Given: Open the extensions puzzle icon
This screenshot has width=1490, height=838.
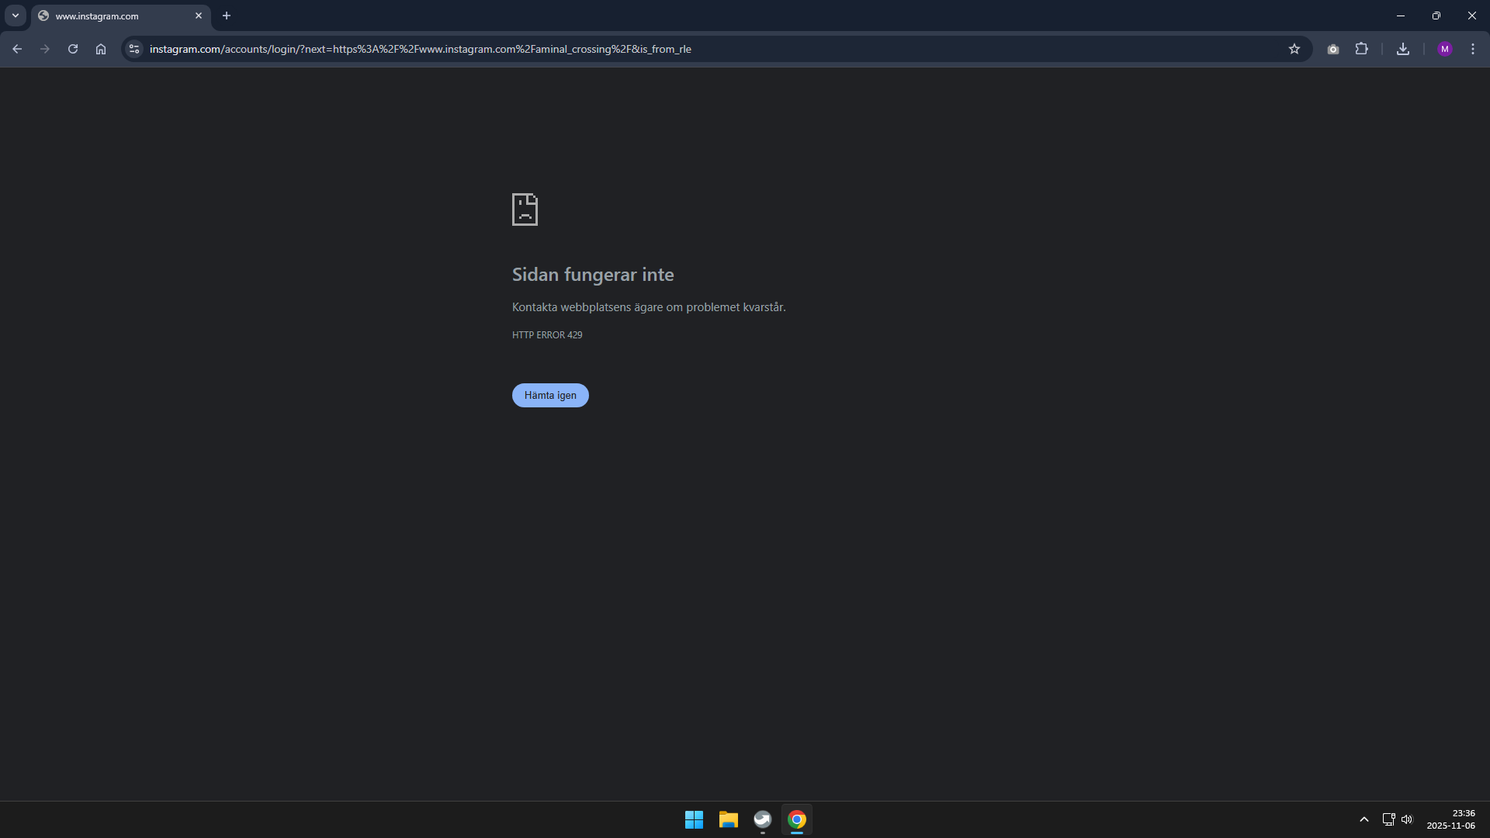Looking at the screenshot, I should coord(1362,49).
